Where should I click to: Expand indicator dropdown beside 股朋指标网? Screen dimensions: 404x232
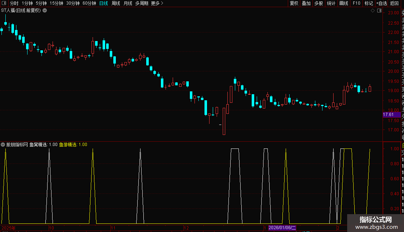(x=3, y=145)
